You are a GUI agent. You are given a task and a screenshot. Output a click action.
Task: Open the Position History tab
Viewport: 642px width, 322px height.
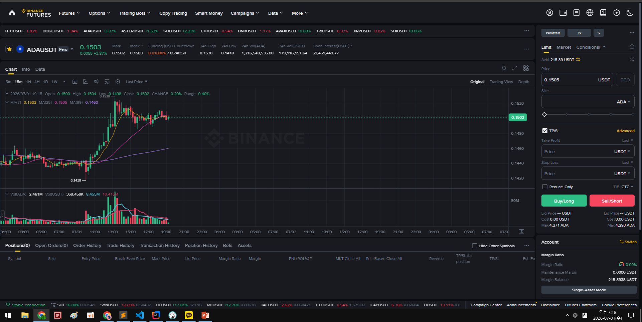[x=201, y=246]
